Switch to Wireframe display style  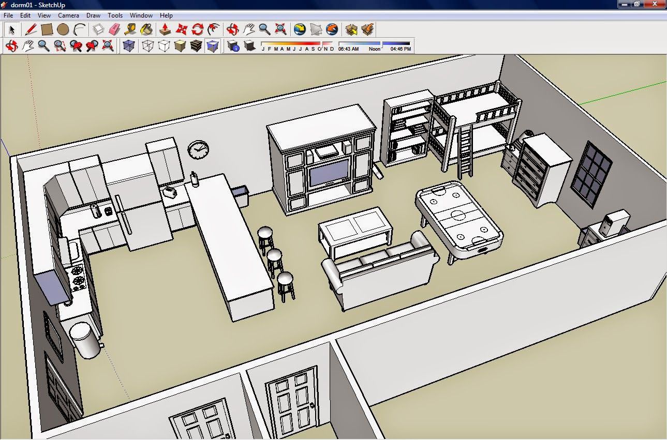pyautogui.click(x=148, y=47)
